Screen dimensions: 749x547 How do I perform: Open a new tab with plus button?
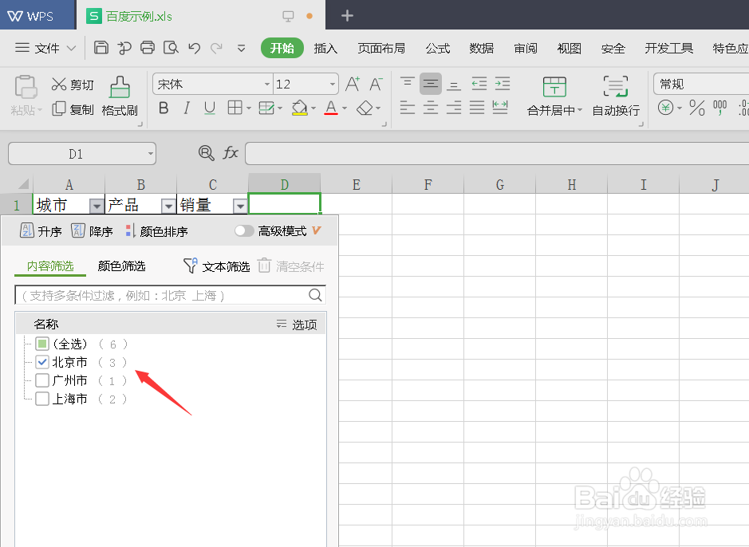coord(347,16)
